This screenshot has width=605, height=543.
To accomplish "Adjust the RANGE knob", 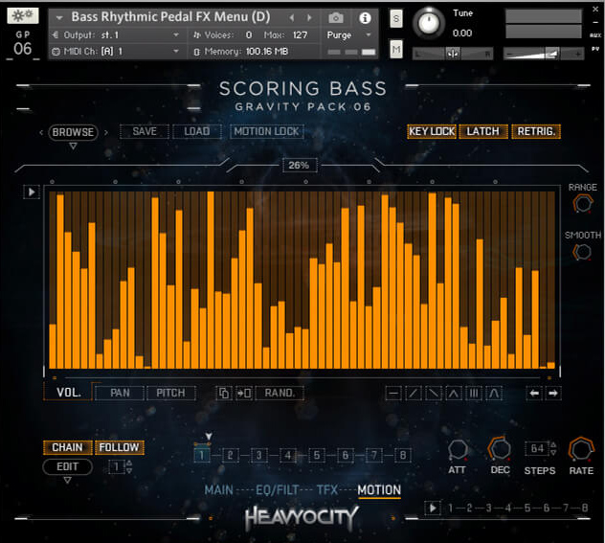I will coord(582,203).
